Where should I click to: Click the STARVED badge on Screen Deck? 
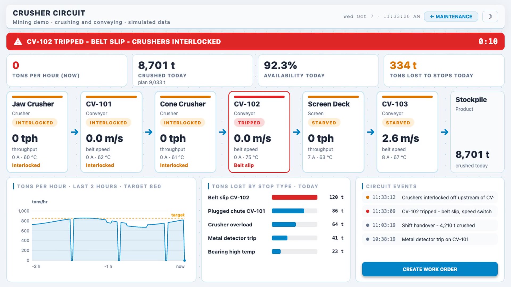[324, 123]
